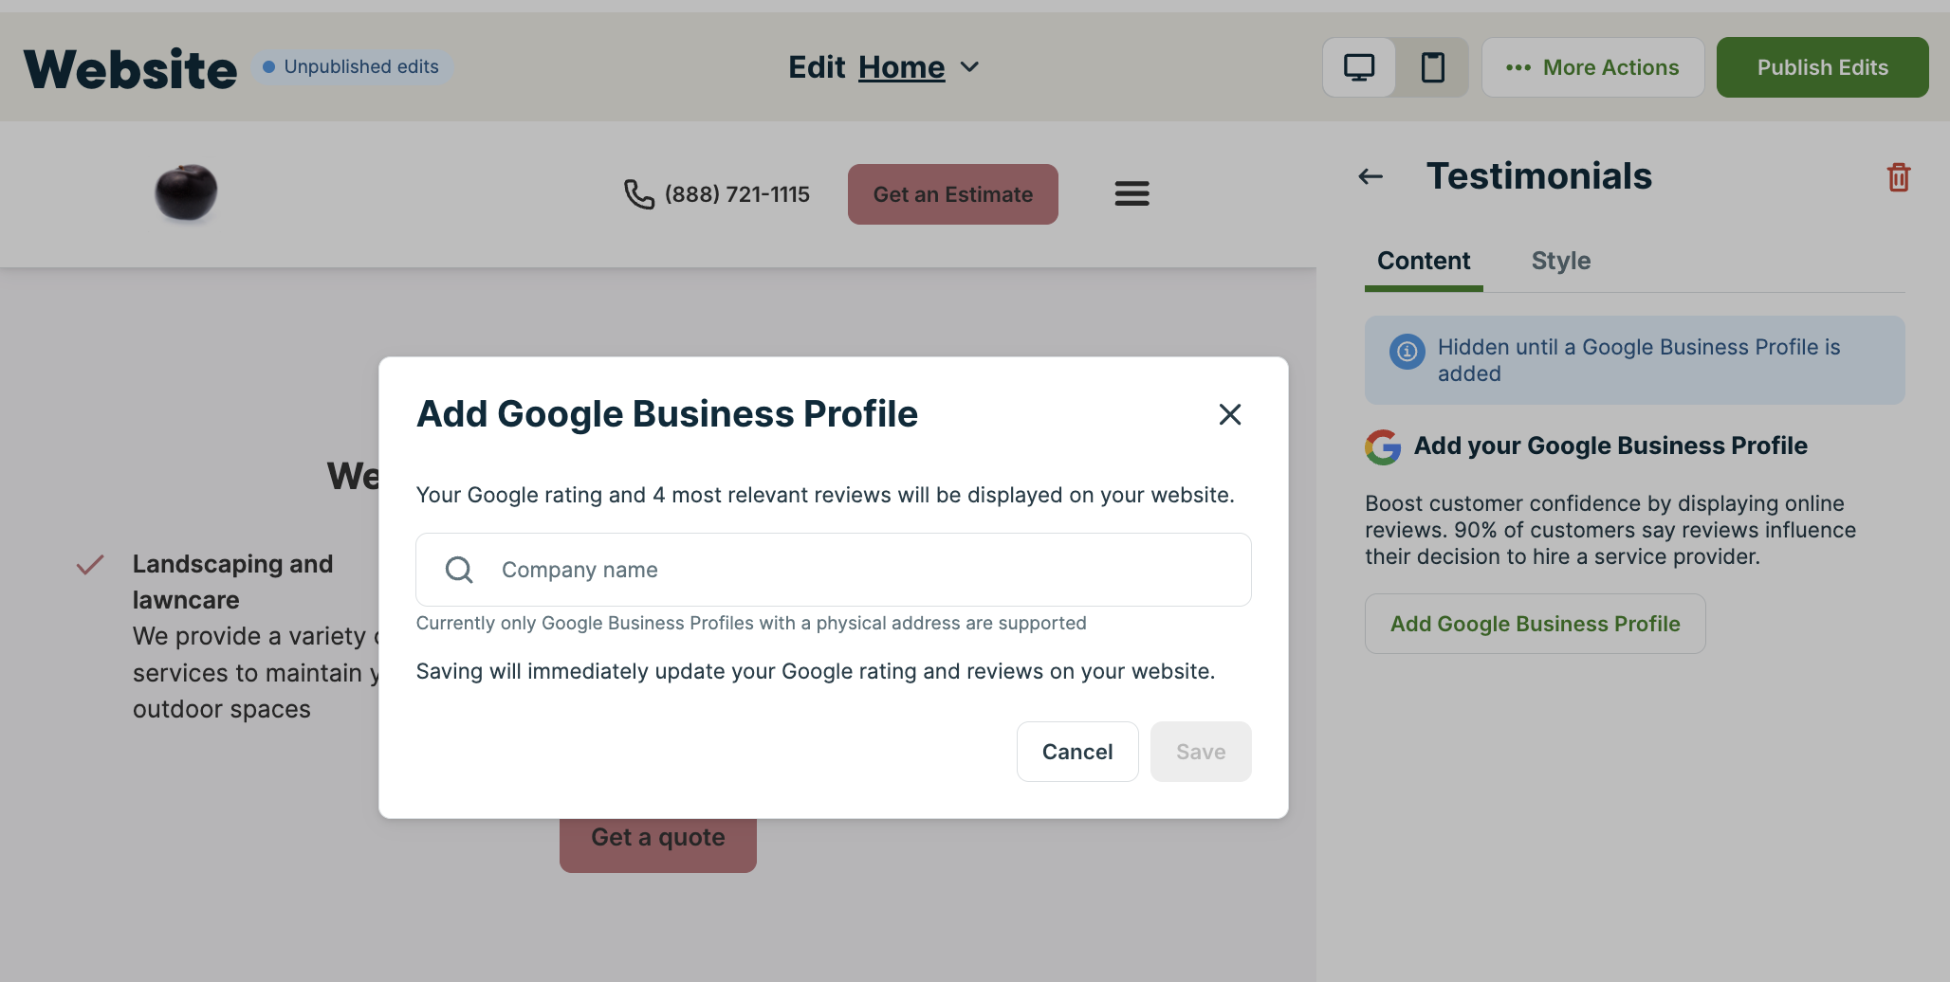Go back using the left arrow
Image resolution: width=1950 pixels, height=982 pixels.
tap(1371, 176)
